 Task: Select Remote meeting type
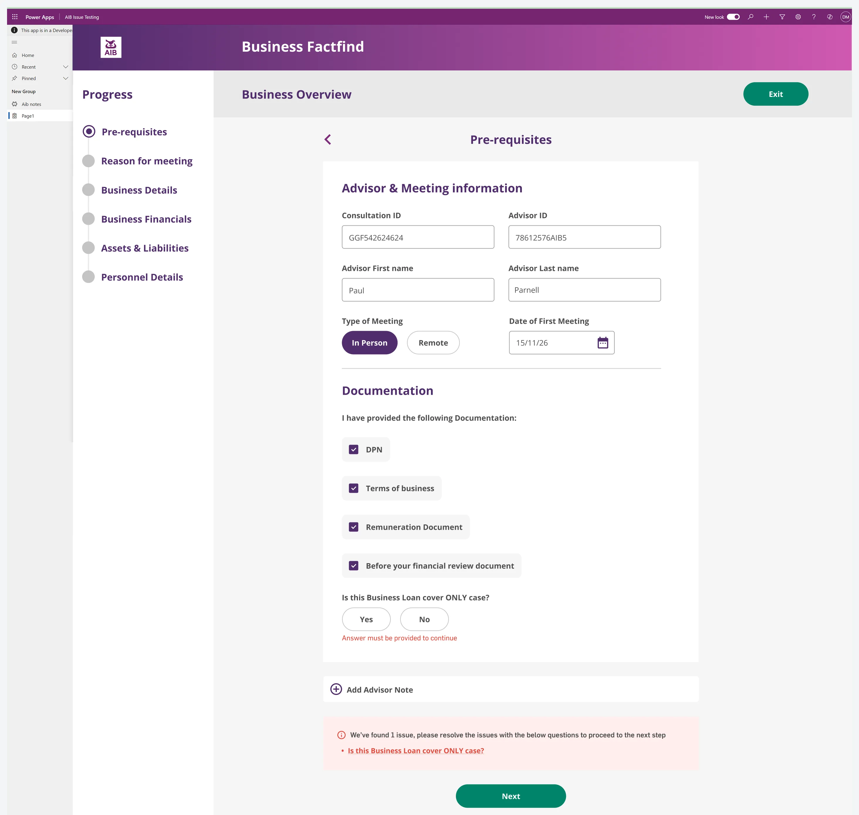tap(433, 343)
